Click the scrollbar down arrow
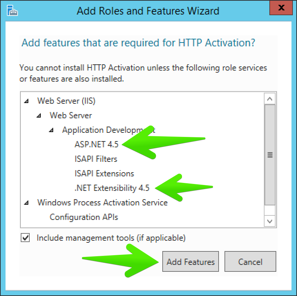 point(270,221)
